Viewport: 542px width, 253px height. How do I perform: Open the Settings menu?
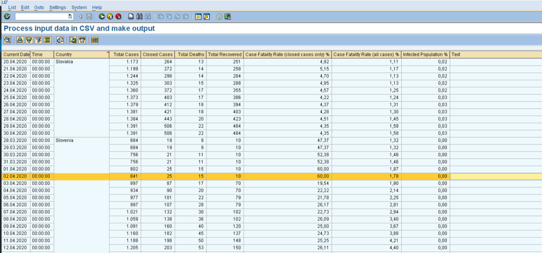click(57, 7)
